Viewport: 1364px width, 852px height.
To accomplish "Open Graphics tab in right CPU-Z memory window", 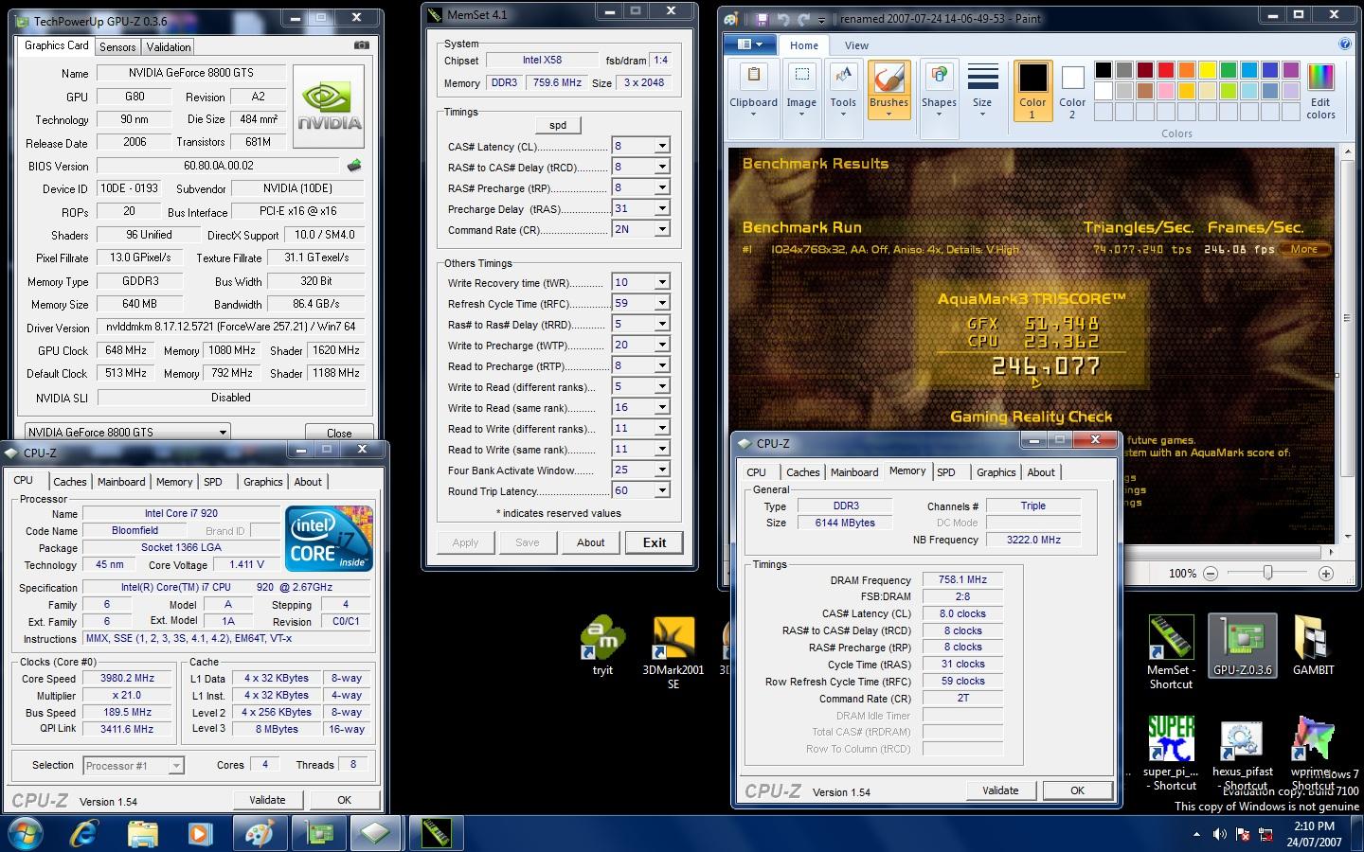I will tap(996, 472).
